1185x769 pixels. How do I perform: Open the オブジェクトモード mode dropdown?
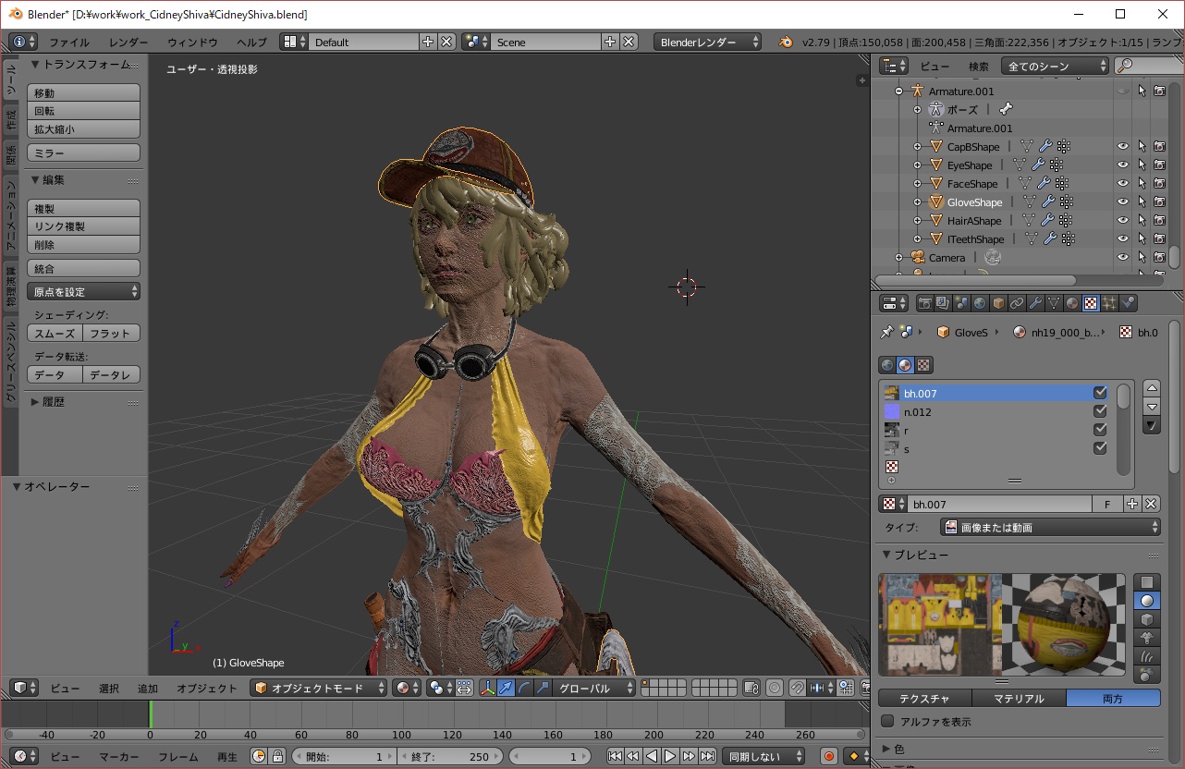[x=320, y=688]
